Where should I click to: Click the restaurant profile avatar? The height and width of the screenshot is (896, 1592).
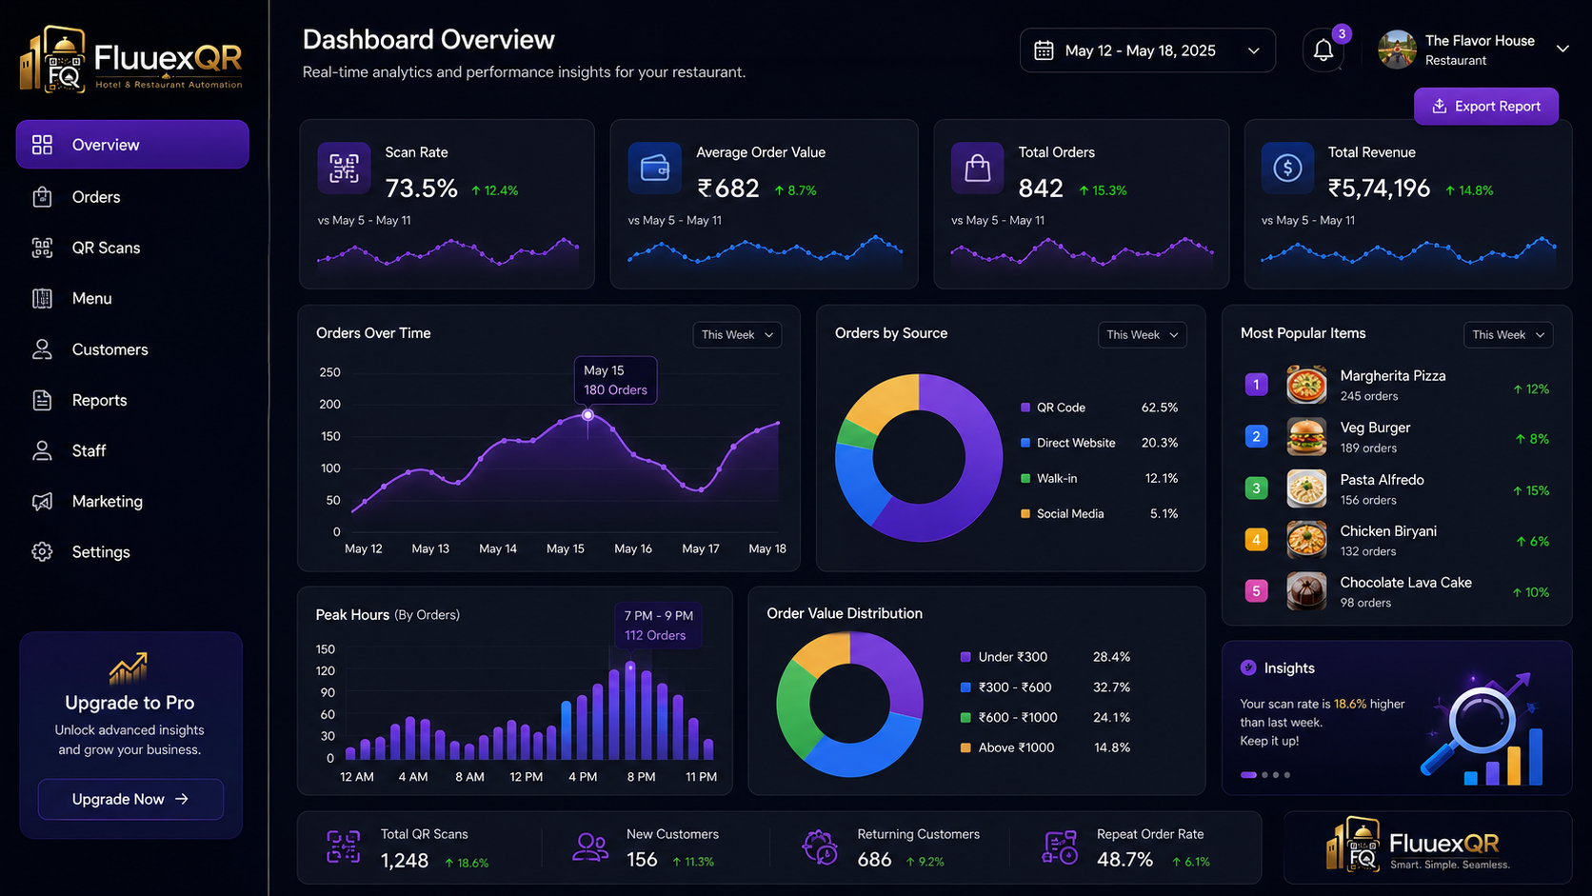point(1397,50)
